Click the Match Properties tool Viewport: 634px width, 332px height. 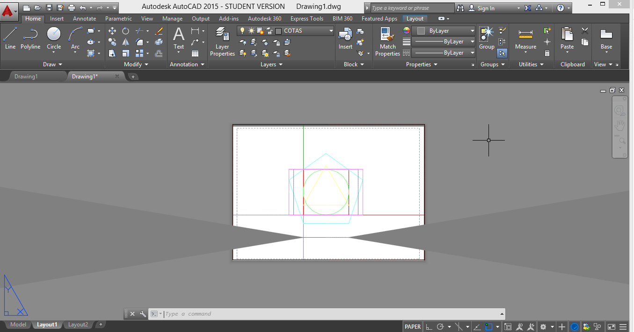pyautogui.click(x=387, y=42)
